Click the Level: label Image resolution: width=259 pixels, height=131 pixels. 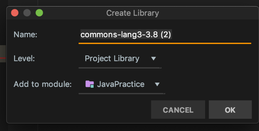[x=24, y=58]
